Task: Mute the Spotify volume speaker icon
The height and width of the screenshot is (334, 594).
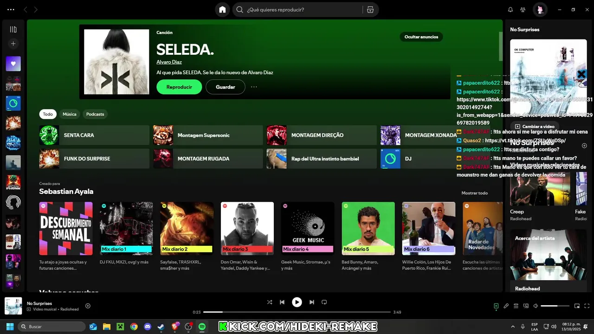Action: (536, 306)
